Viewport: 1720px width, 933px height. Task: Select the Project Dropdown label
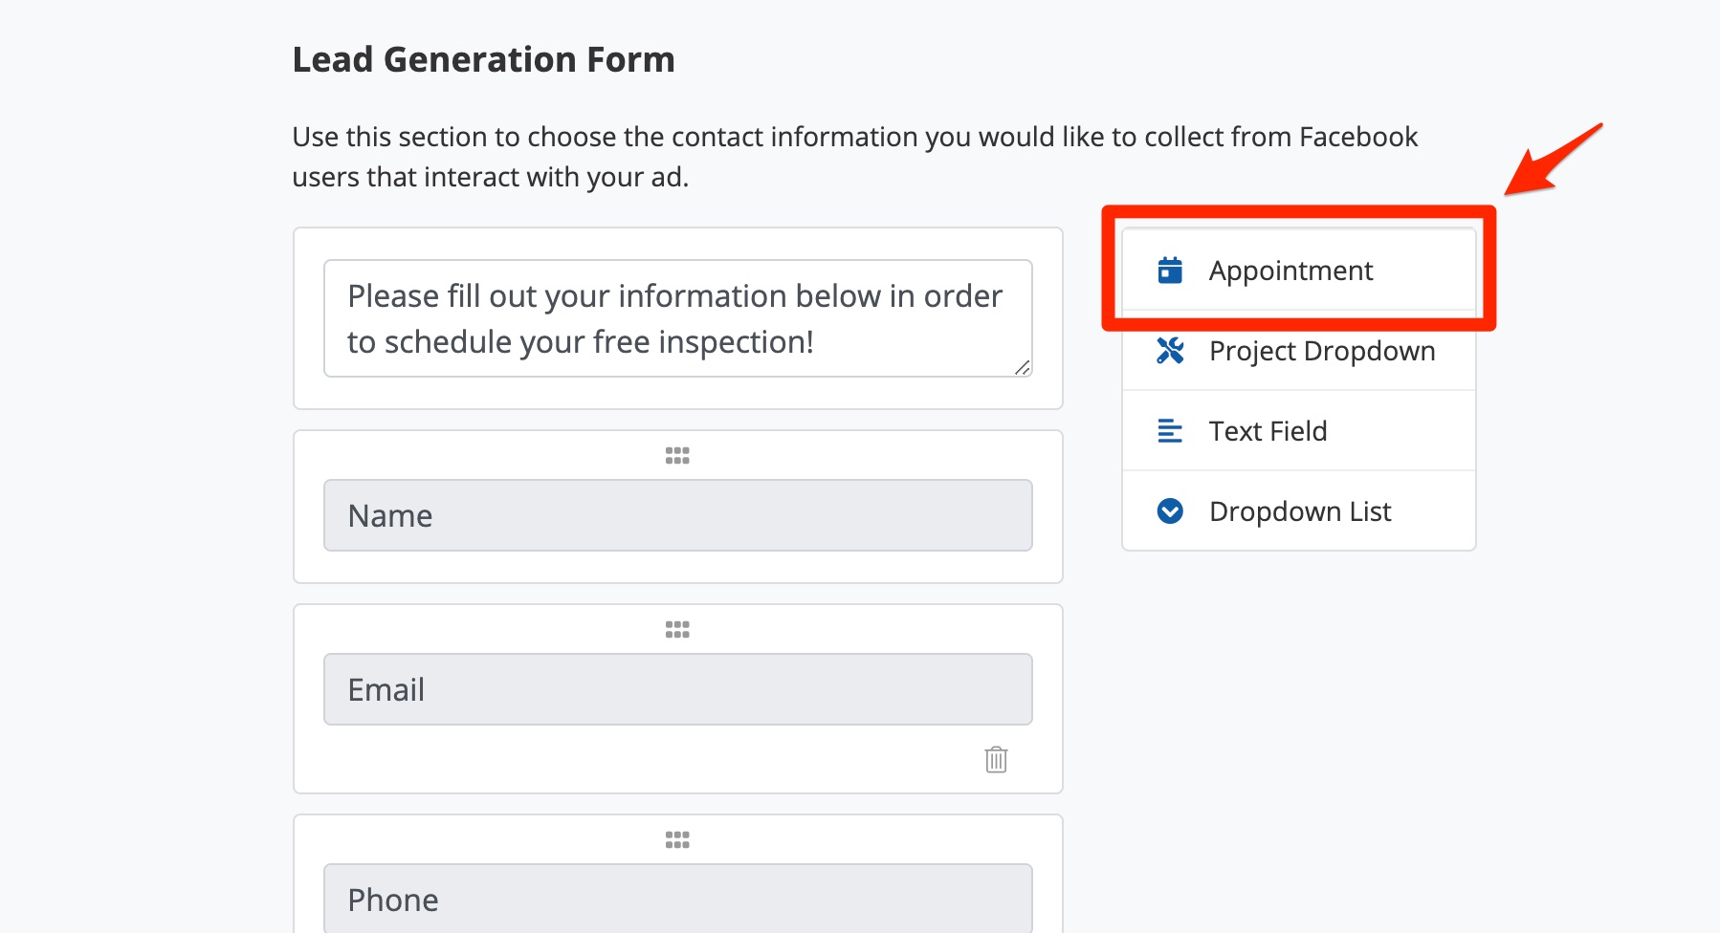pyautogui.click(x=1322, y=351)
